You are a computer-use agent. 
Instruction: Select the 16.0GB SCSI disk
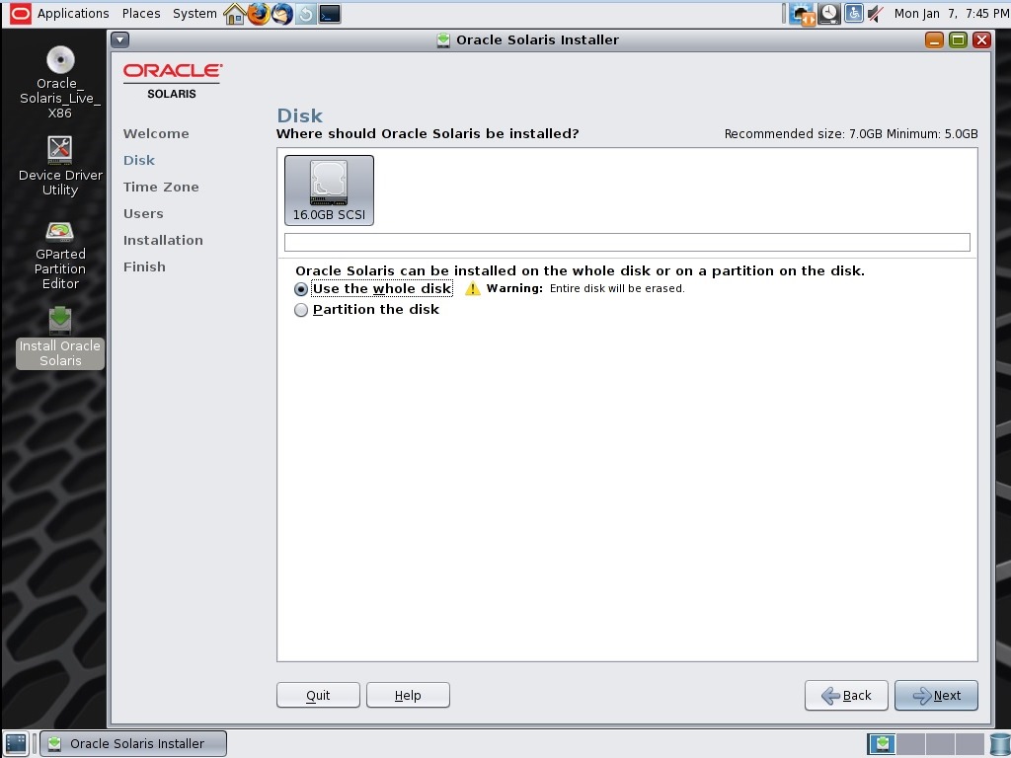tap(329, 190)
